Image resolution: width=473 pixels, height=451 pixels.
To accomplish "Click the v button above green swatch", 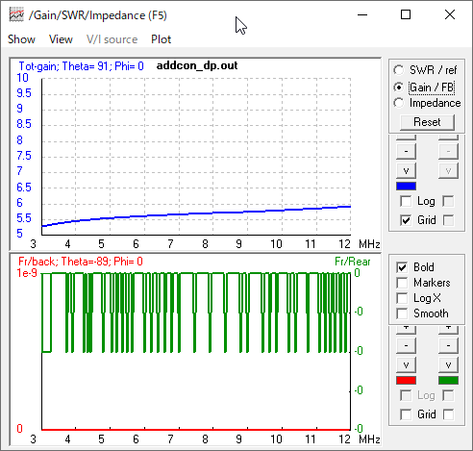I will tap(448, 364).
